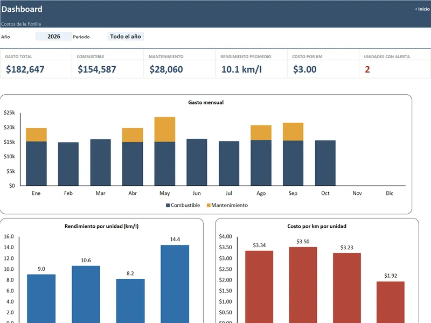The height and width of the screenshot is (323, 431).
Task: Click the Feb bar in Gasto mensual
Action: point(68,164)
